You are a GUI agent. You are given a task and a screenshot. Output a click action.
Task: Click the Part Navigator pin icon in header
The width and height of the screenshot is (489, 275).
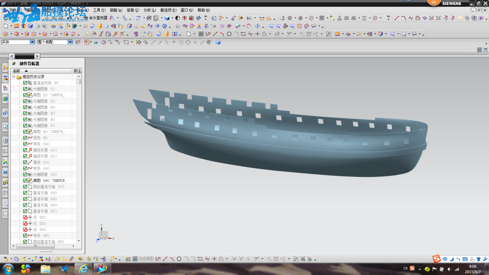point(14,64)
